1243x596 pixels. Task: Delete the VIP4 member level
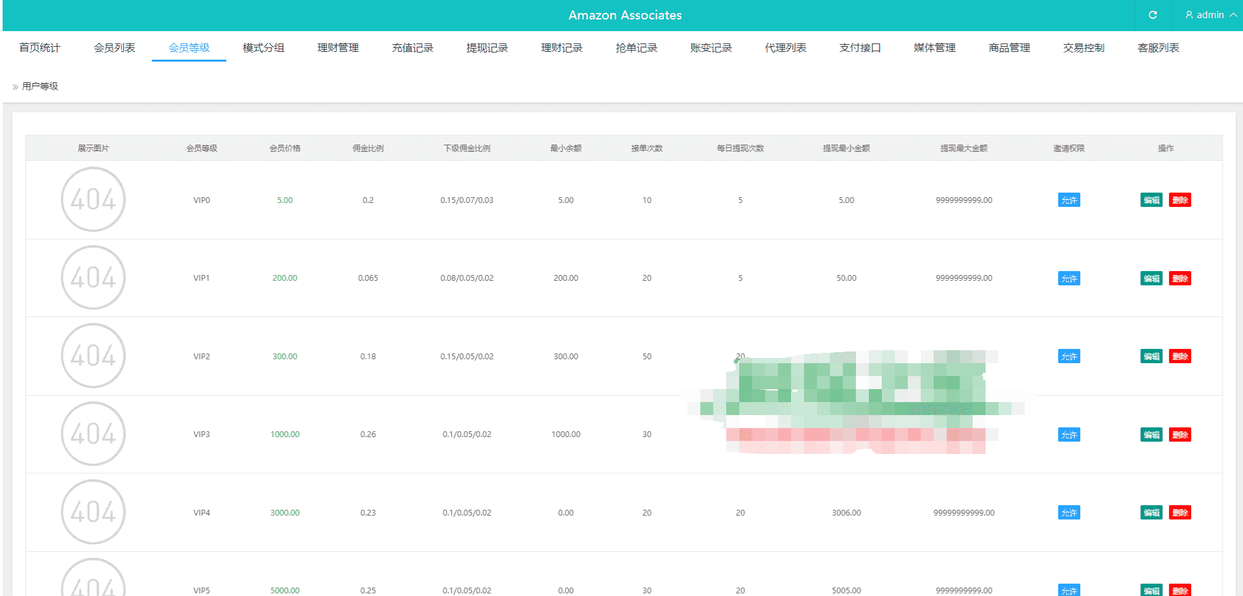pyautogui.click(x=1179, y=513)
